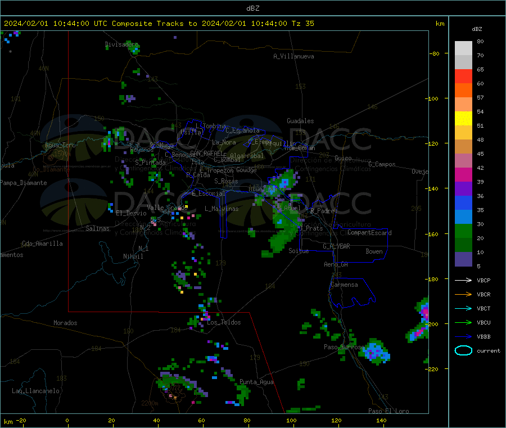Click the Lag.Llancanelo label
The width and height of the screenshot is (506, 428).
(x=35, y=391)
